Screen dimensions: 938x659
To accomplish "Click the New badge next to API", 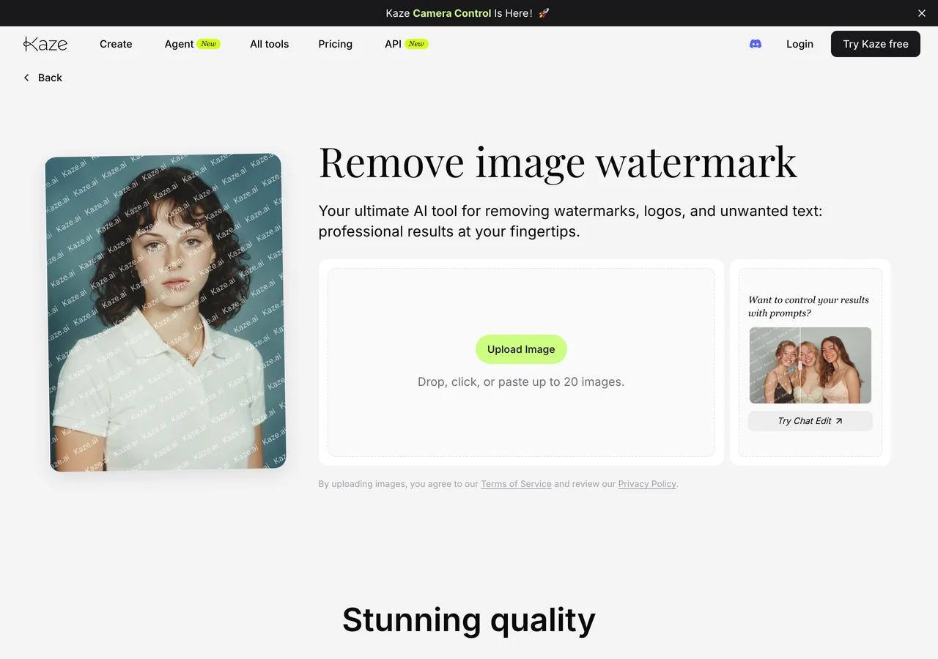I will 416,44.
